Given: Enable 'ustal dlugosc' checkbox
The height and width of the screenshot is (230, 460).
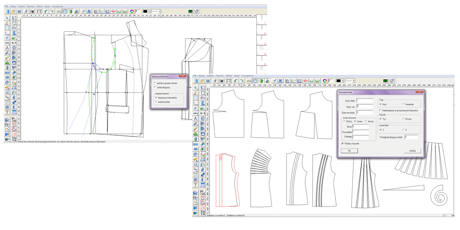Looking at the screenshot, I should 155,87.
